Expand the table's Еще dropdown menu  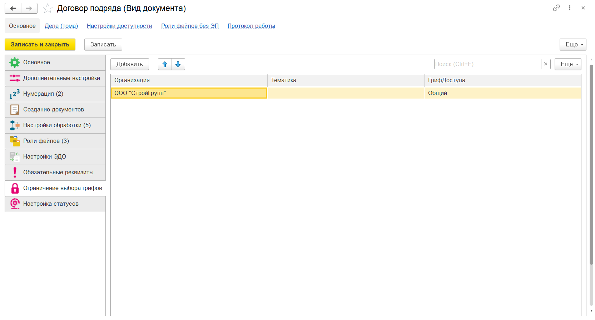567,64
